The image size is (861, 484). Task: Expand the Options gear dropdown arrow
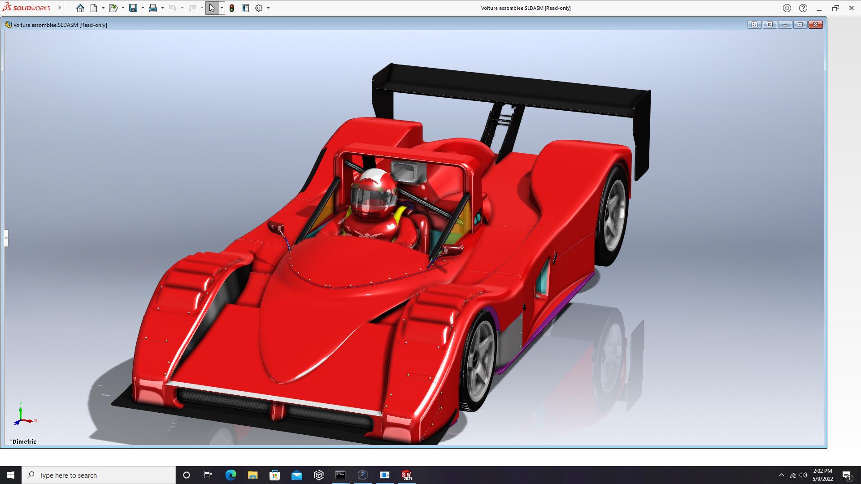pyautogui.click(x=268, y=8)
